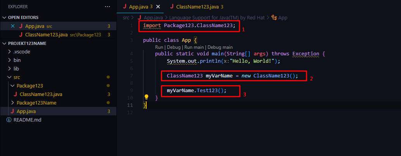Click src in the breadcrumb path

[126, 17]
